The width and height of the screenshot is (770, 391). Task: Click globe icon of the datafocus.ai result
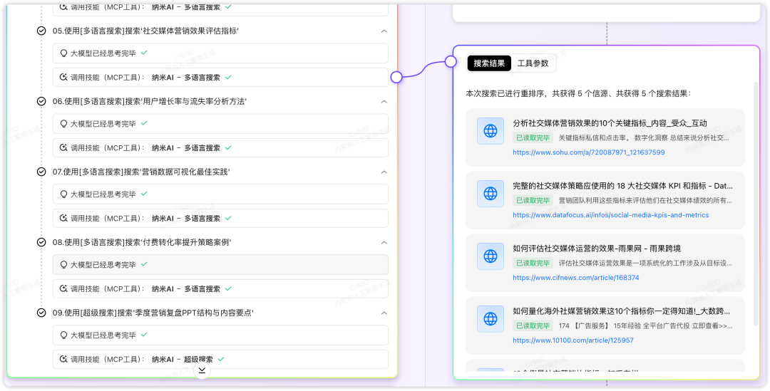pos(491,194)
